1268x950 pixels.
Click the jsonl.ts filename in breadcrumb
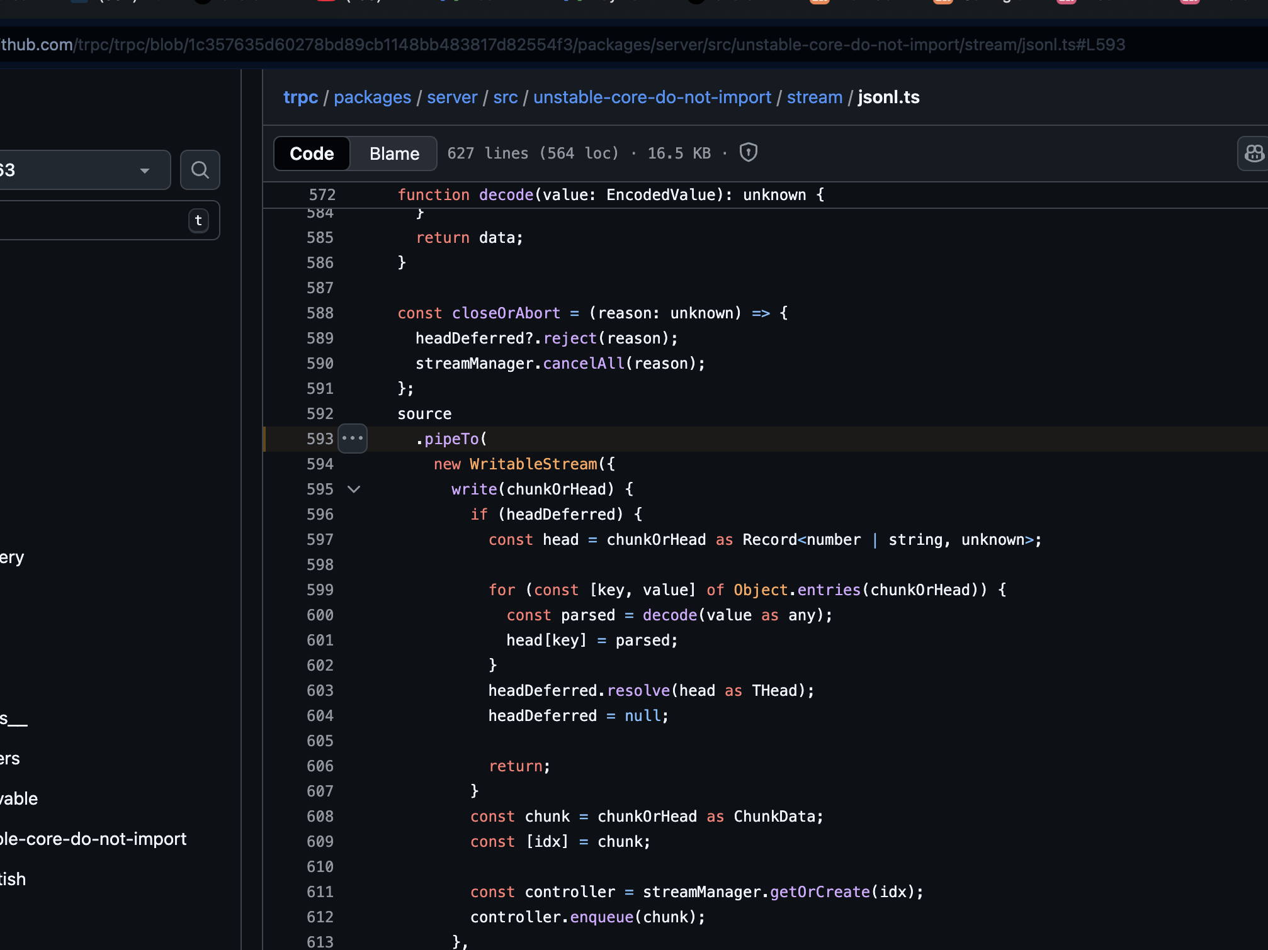point(888,97)
